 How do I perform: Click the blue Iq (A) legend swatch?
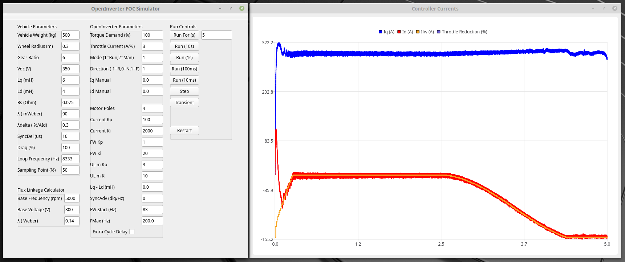coord(380,32)
